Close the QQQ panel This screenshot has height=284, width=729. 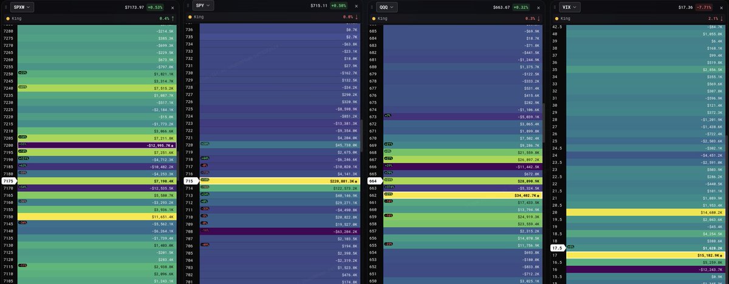tap(537, 8)
